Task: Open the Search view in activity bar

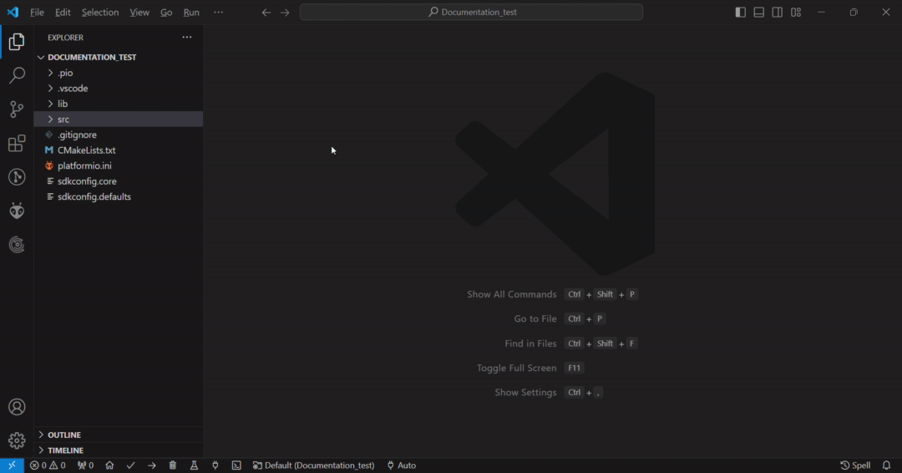Action: (x=17, y=76)
